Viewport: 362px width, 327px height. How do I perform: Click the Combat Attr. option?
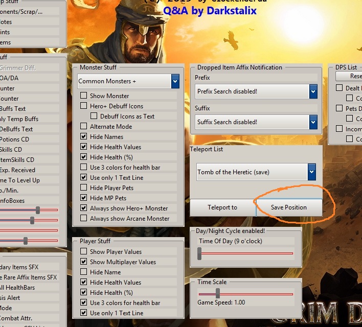click(x=16, y=318)
